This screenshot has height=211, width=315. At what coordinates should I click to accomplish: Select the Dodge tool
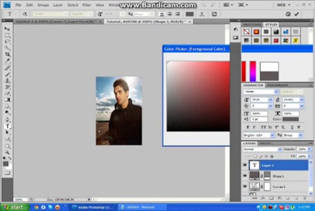tap(7, 113)
